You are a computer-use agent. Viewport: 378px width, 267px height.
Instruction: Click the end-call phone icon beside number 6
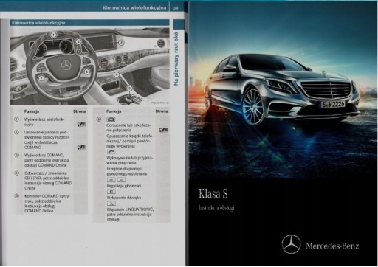click(x=111, y=119)
